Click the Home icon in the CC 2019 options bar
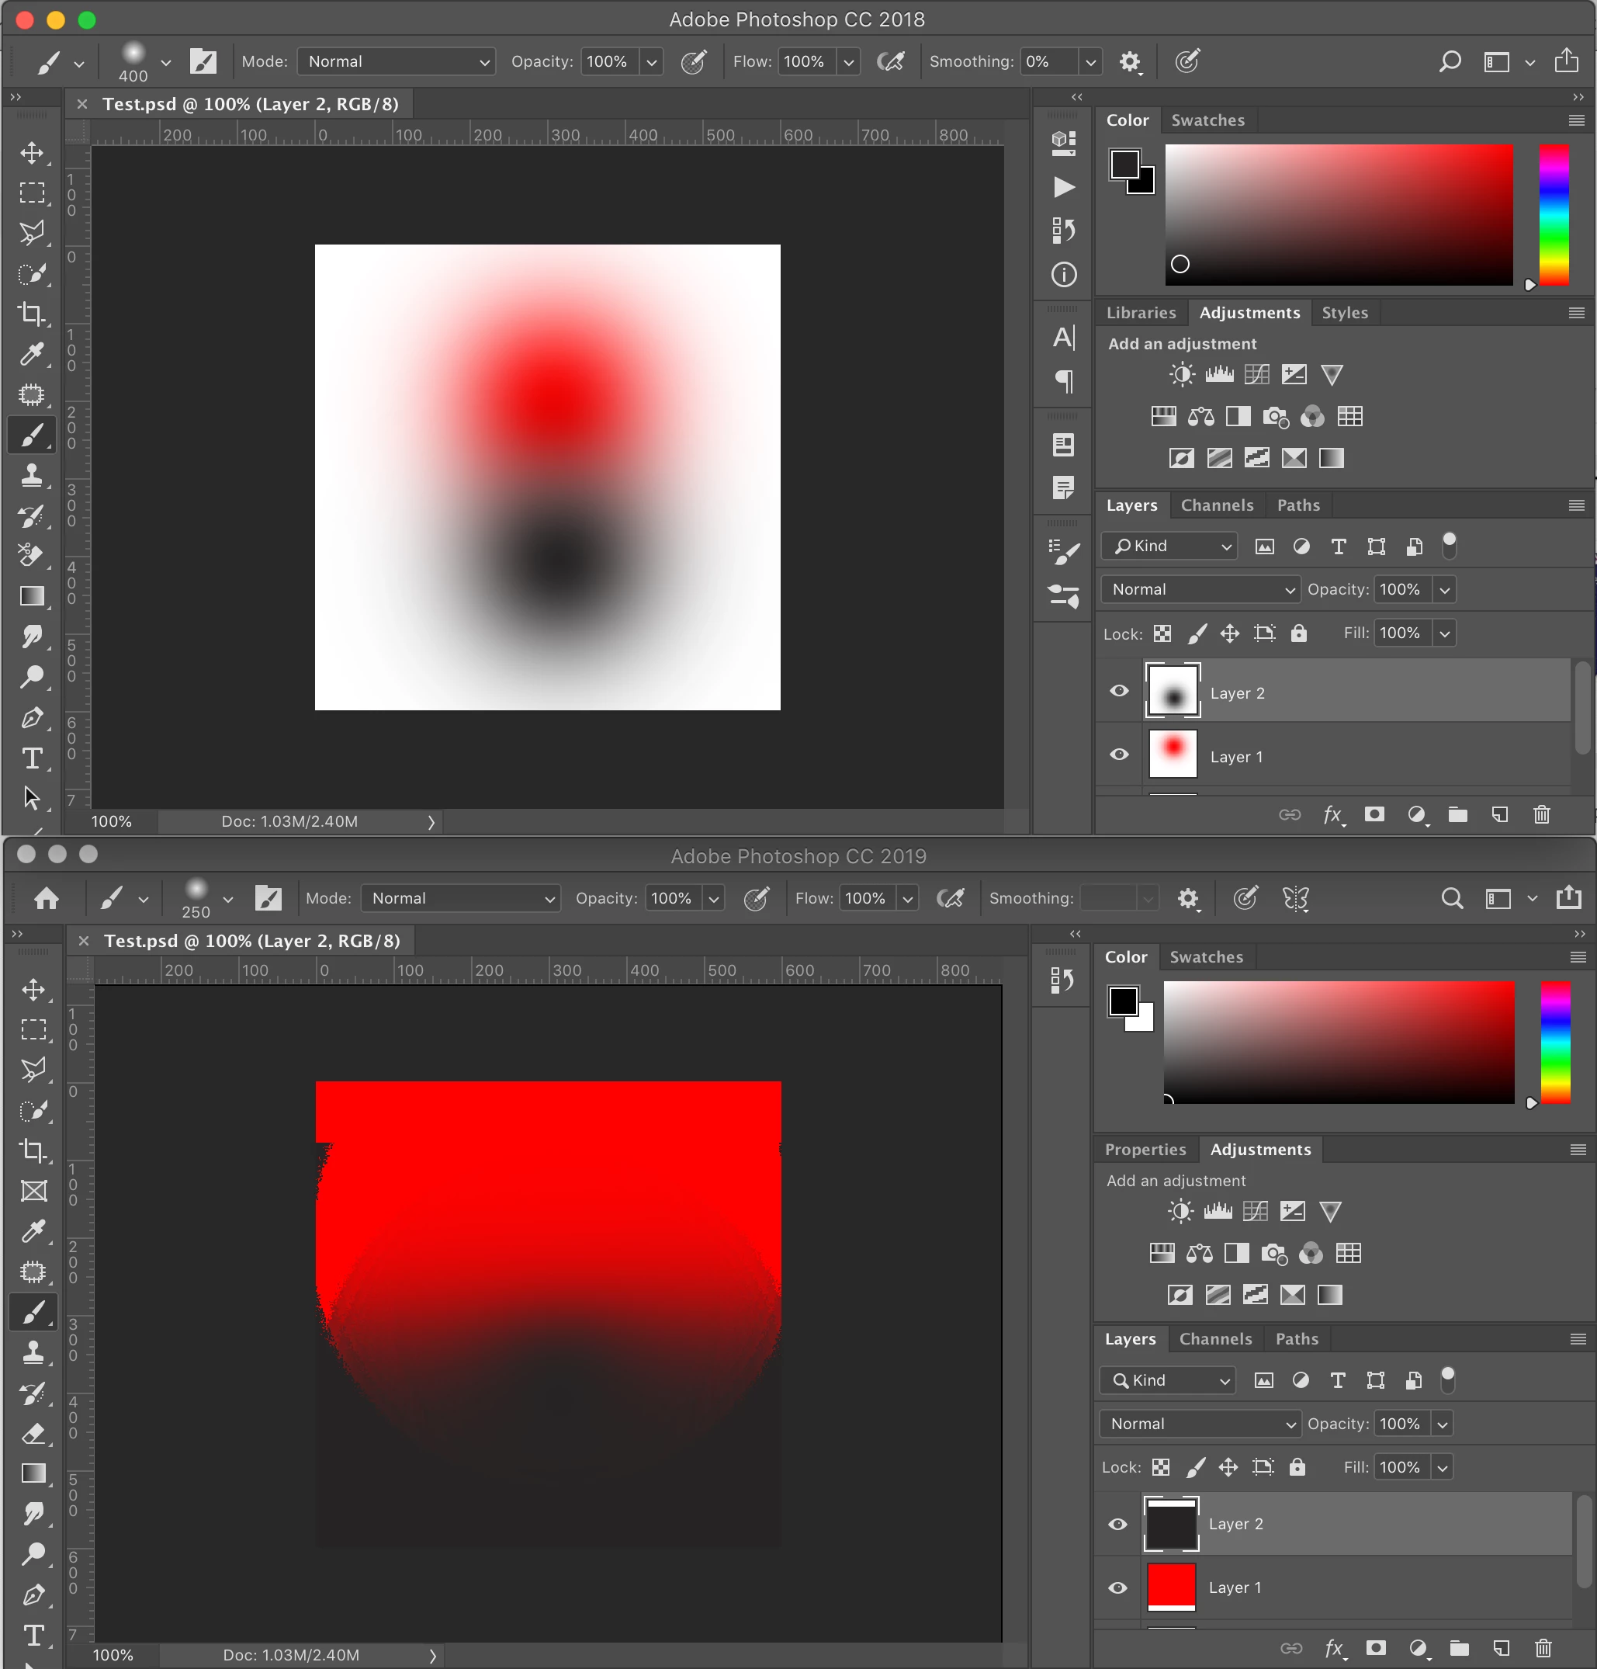The width and height of the screenshot is (1597, 1669). 46,898
